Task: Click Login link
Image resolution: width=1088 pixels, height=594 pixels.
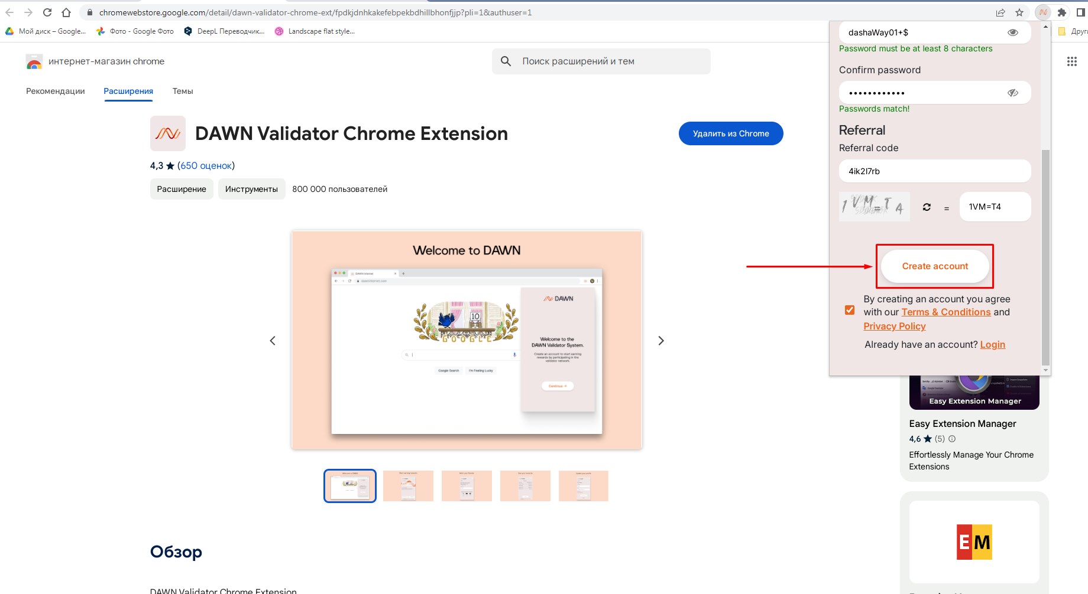Action: click(993, 344)
